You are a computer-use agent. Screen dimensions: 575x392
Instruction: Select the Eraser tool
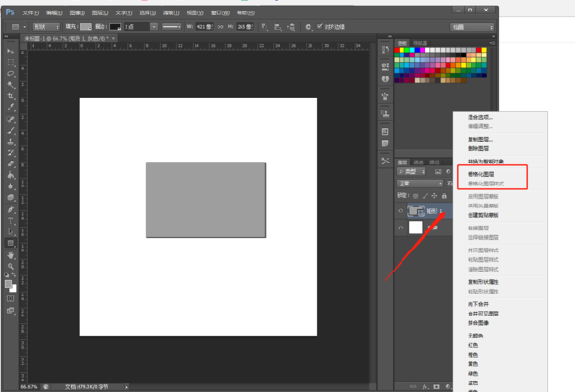(11, 163)
